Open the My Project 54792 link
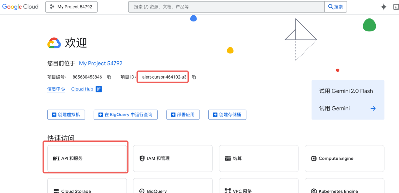Viewport: 399px width, 193px height. pos(100,63)
